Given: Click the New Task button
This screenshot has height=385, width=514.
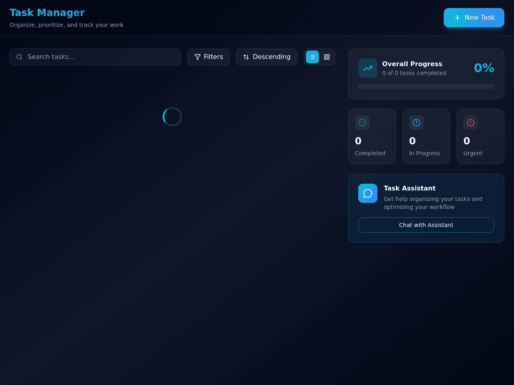Looking at the screenshot, I should pyautogui.click(x=474, y=18).
